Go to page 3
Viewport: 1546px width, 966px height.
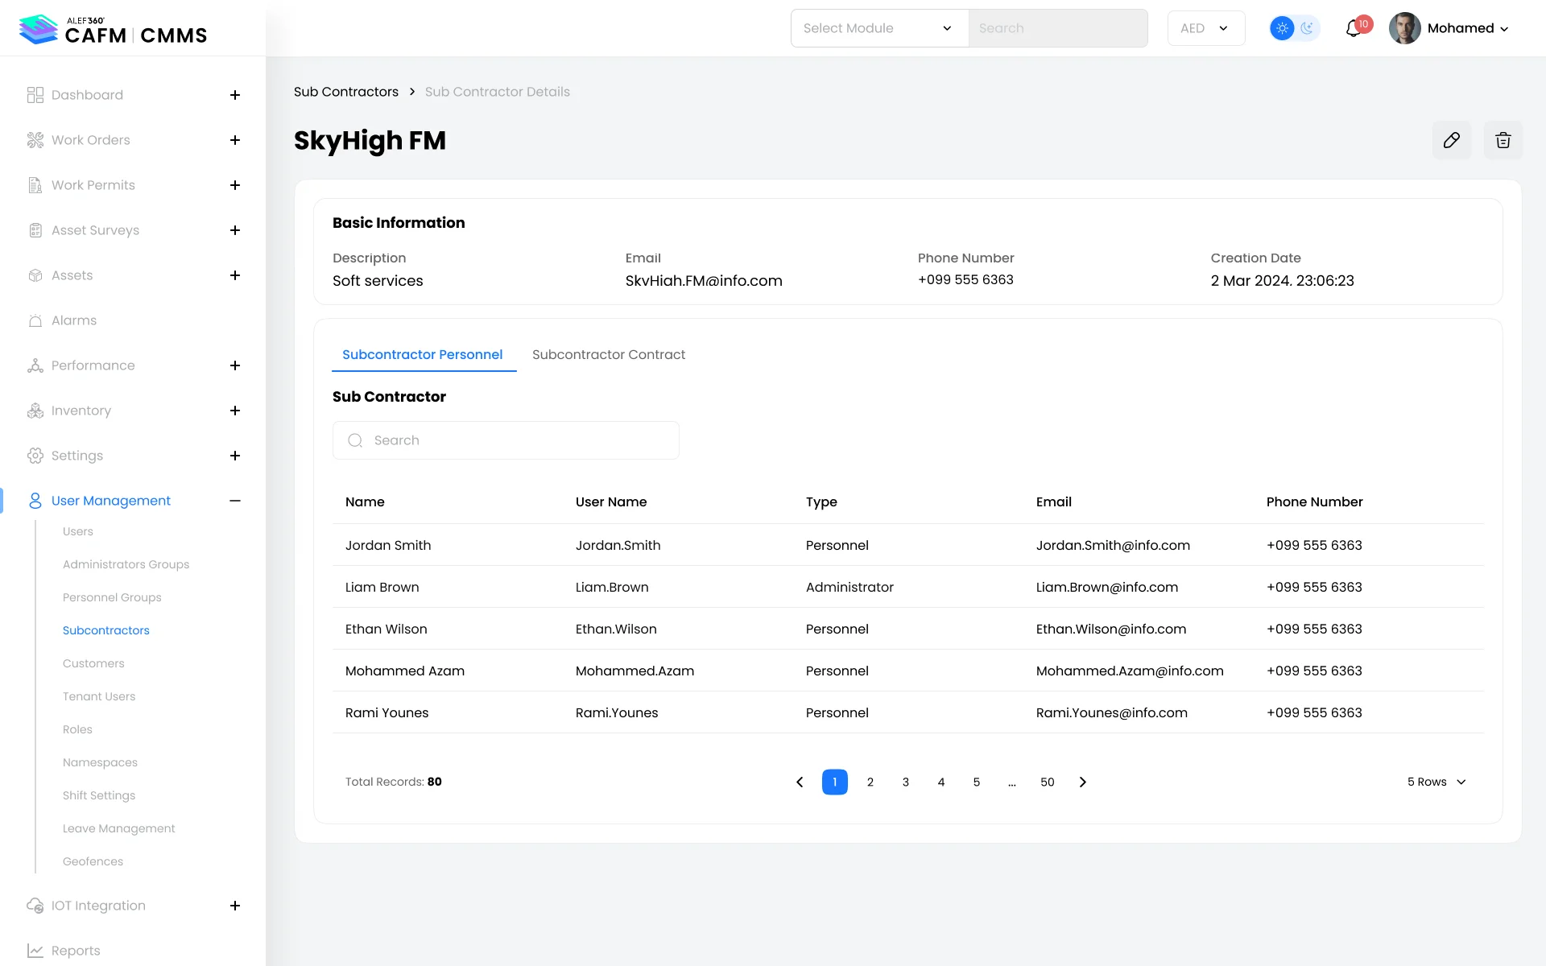pyautogui.click(x=906, y=782)
